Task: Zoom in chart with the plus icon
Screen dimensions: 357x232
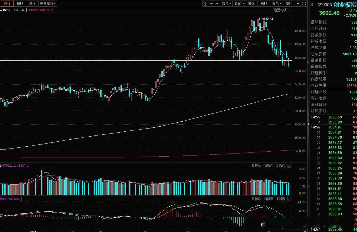Action: coord(211,4)
